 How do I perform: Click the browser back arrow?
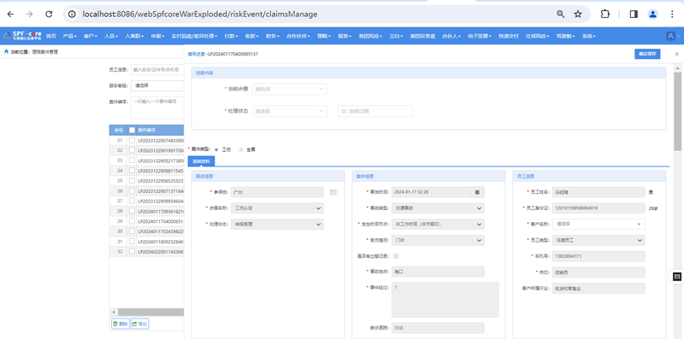point(10,14)
